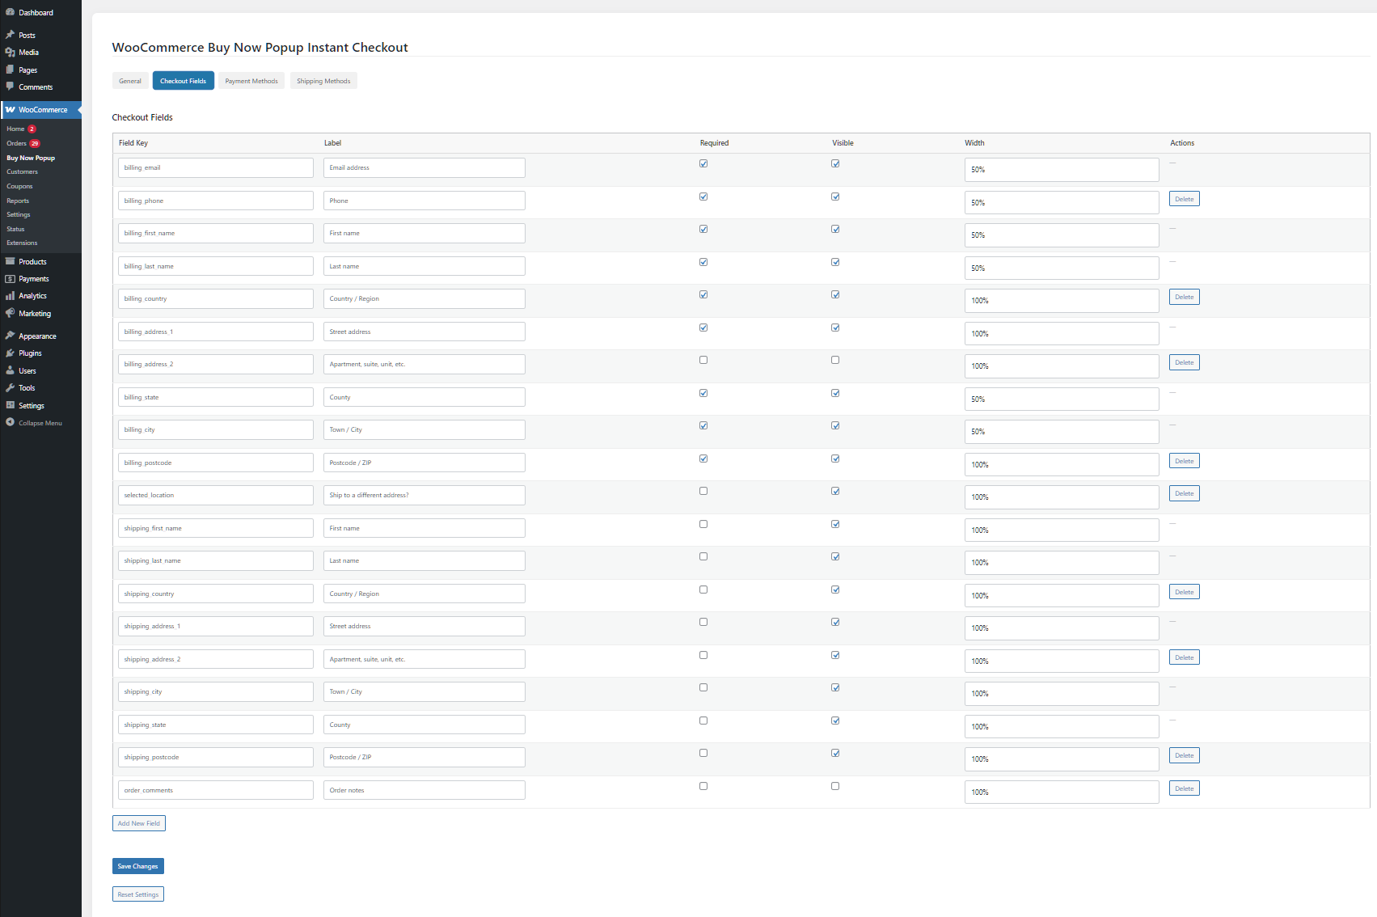
Task: Click the Appearance paintbrush icon
Action: coord(10,336)
